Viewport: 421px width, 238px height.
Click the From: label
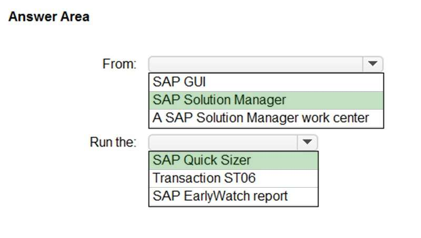pyautogui.click(x=119, y=64)
